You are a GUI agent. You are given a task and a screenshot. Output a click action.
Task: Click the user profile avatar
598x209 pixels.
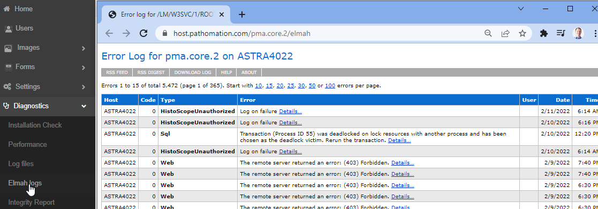(578, 33)
